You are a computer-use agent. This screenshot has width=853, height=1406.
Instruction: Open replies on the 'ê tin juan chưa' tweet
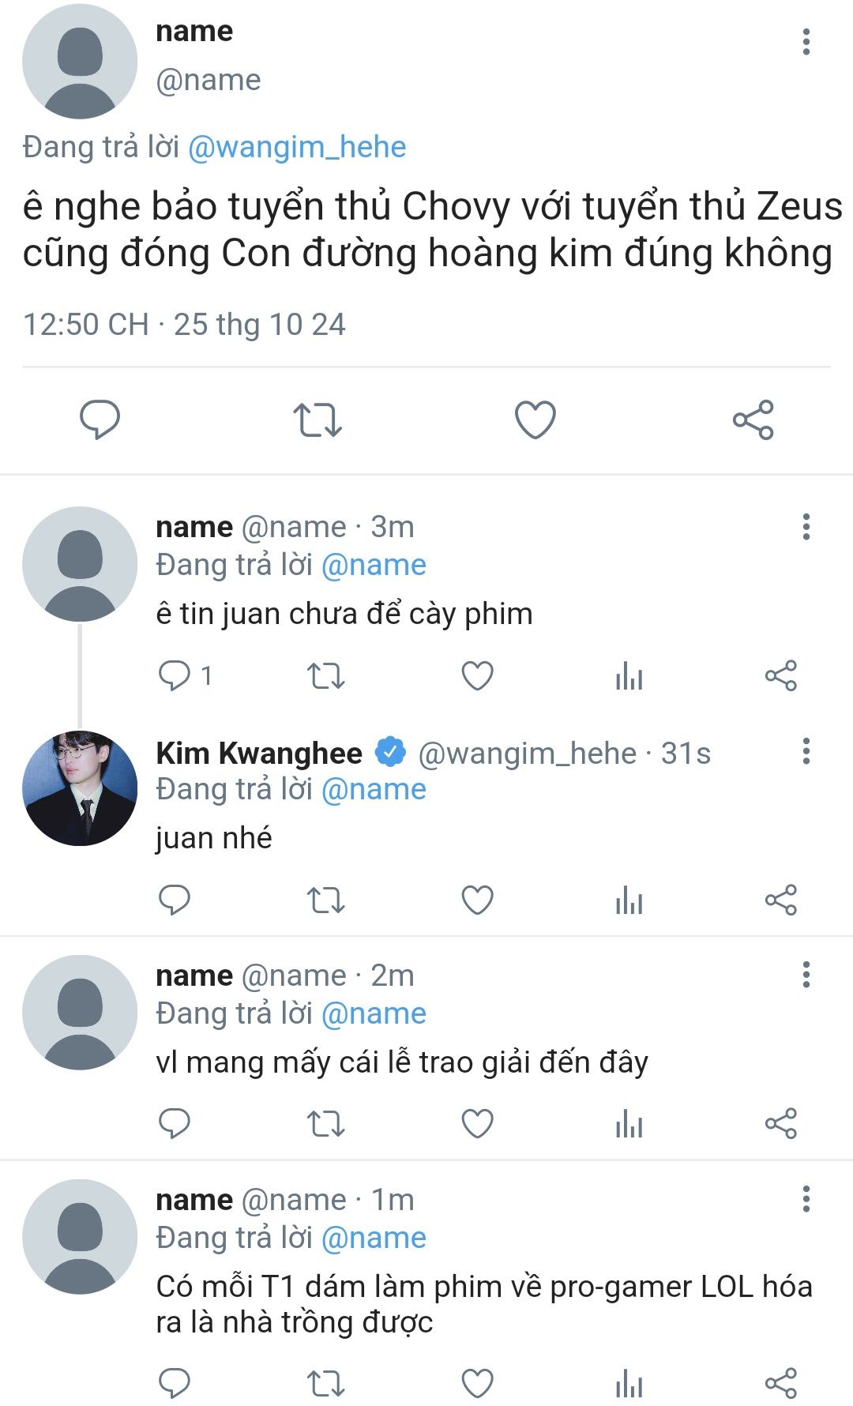pos(175,676)
